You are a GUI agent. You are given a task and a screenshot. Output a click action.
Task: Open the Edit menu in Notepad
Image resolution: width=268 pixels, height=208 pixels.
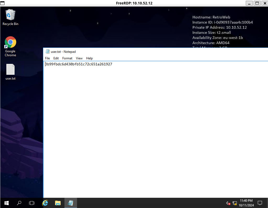(56, 58)
